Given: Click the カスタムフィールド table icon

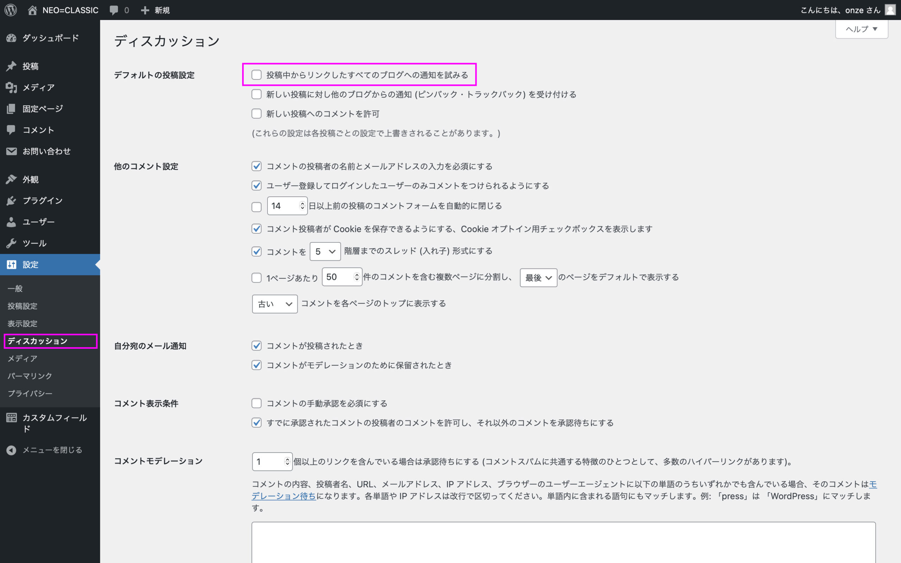Looking at the screenshot, I should pyautogui.click(x=11, y=418).
